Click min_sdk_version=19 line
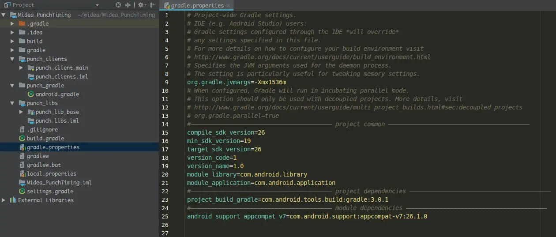Screen dimensions: 556x237 (x=219, y=141)
